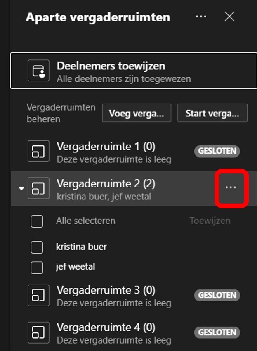The height and width of the screenshot is (351, 257).
Task: Tick the checkbox for kristina buer
Action: (37, 247)
